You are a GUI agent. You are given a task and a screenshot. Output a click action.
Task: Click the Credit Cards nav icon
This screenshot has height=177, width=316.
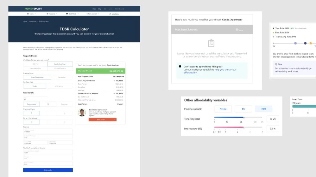67,14
